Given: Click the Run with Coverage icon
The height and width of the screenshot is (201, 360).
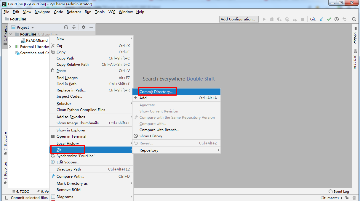Looking at the screenshot, I should click(279, 19).
